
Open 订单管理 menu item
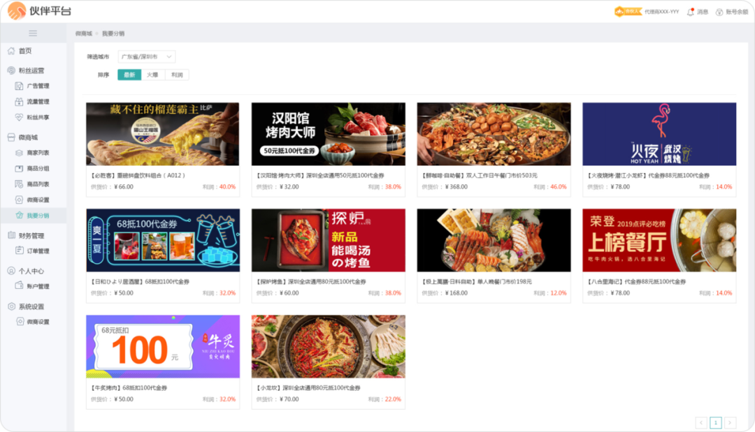[x=37, y=251]
